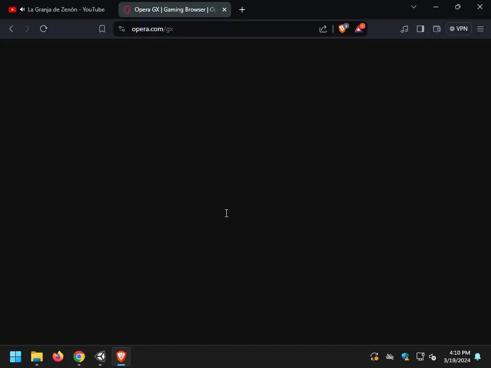Open Google Chrome from the taskbar
Image resolution: width=491 pixels, height=368 pixels.
(x=79, y=356)
